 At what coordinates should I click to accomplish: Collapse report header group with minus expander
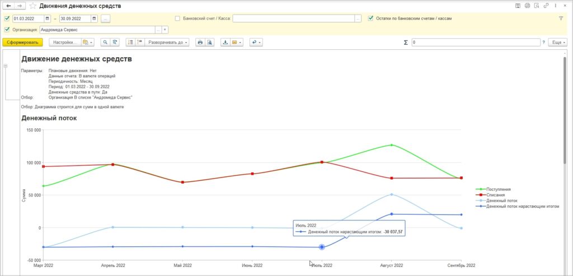click(x=6, y=66)
